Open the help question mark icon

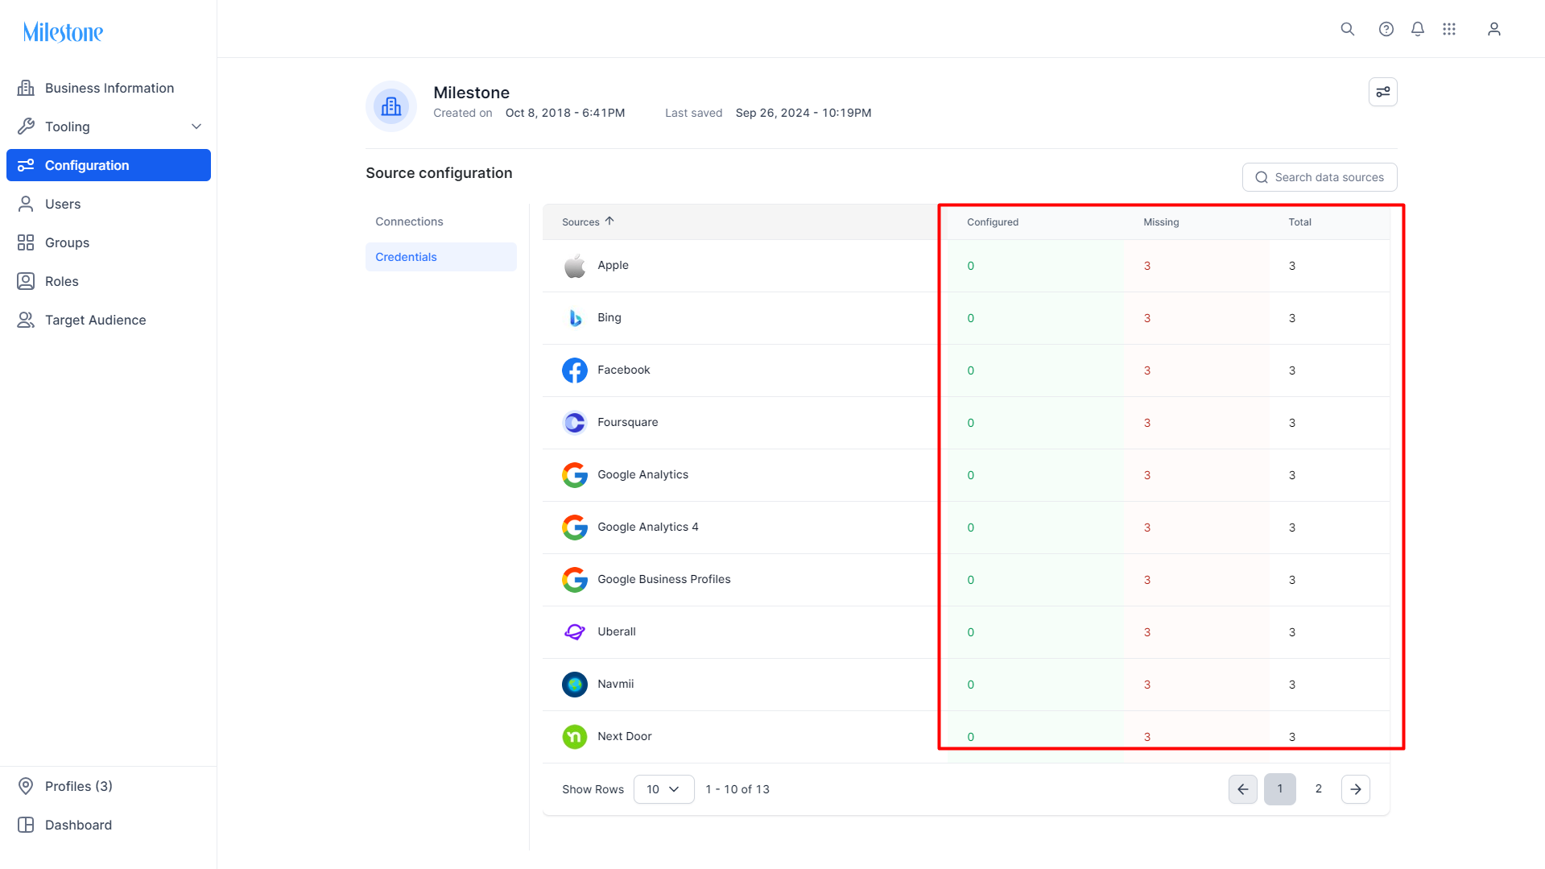point(1386,29)
